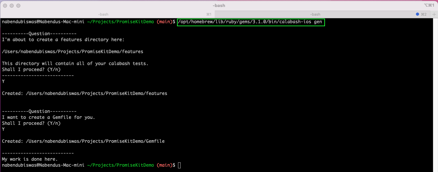Image resolution: width=438 pixels, height=172 pixels.
Task: Click the green full-screen window button
Action: 18,6
